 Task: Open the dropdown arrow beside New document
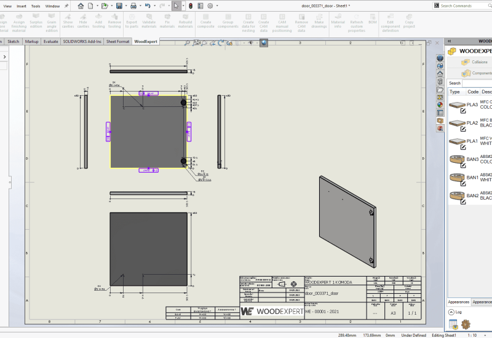[97, 6]
